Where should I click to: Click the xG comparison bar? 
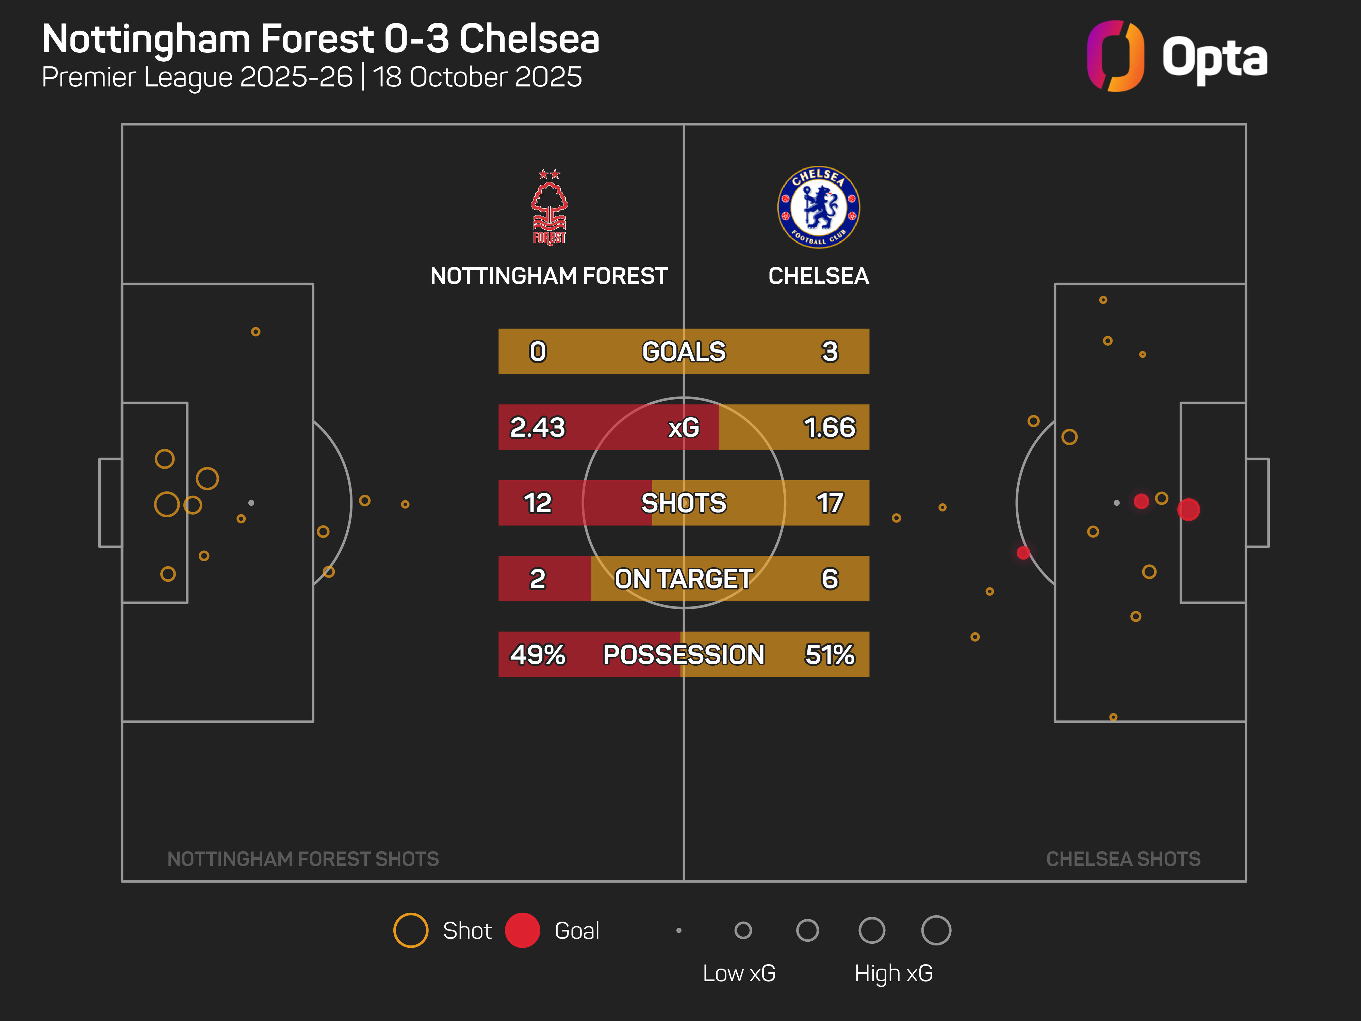[x=684, y=427]
